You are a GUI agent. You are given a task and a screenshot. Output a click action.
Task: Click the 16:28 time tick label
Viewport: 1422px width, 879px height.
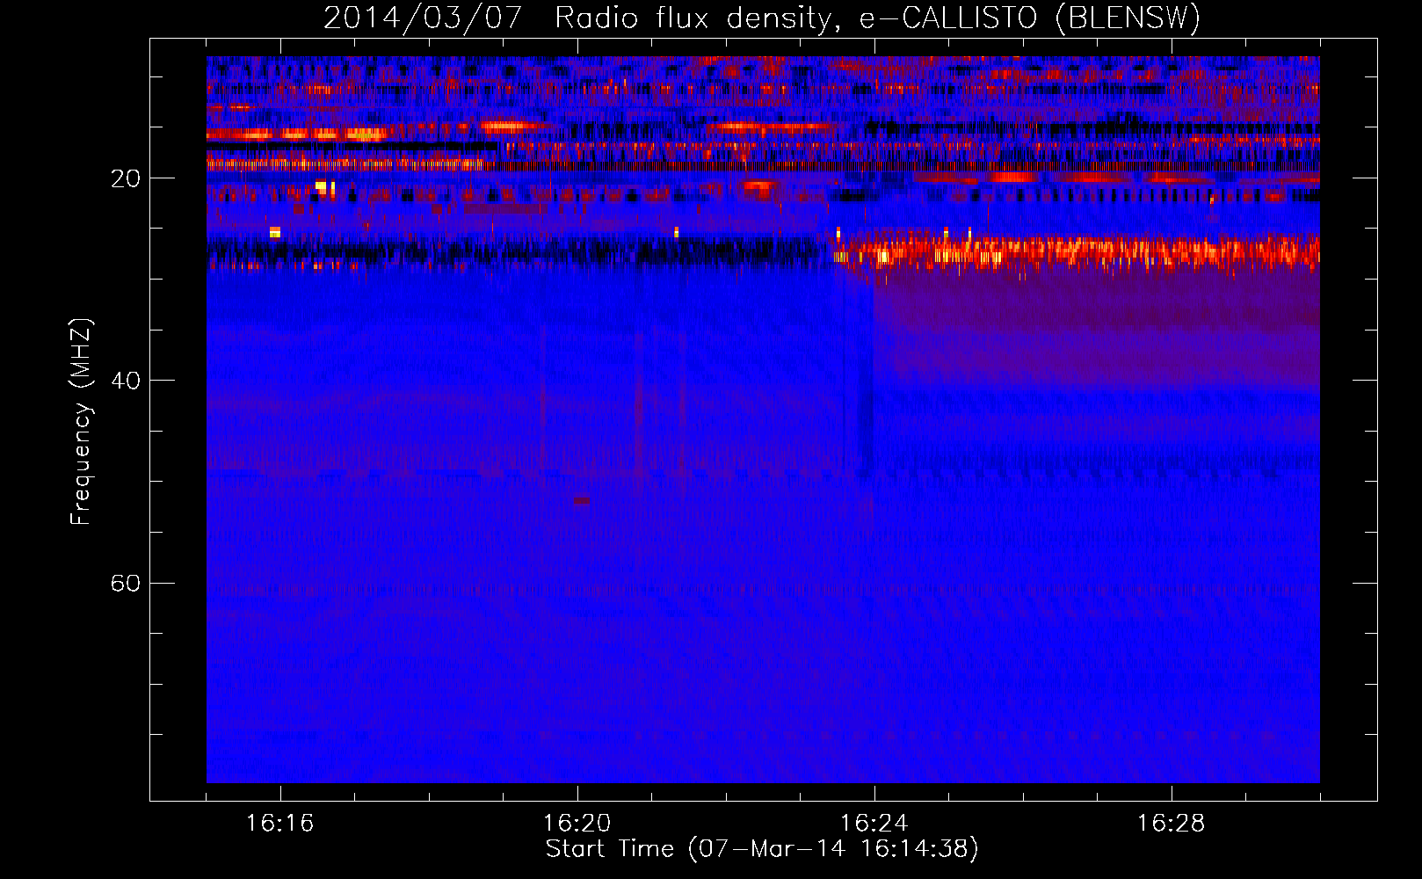tap(1171, 823)
